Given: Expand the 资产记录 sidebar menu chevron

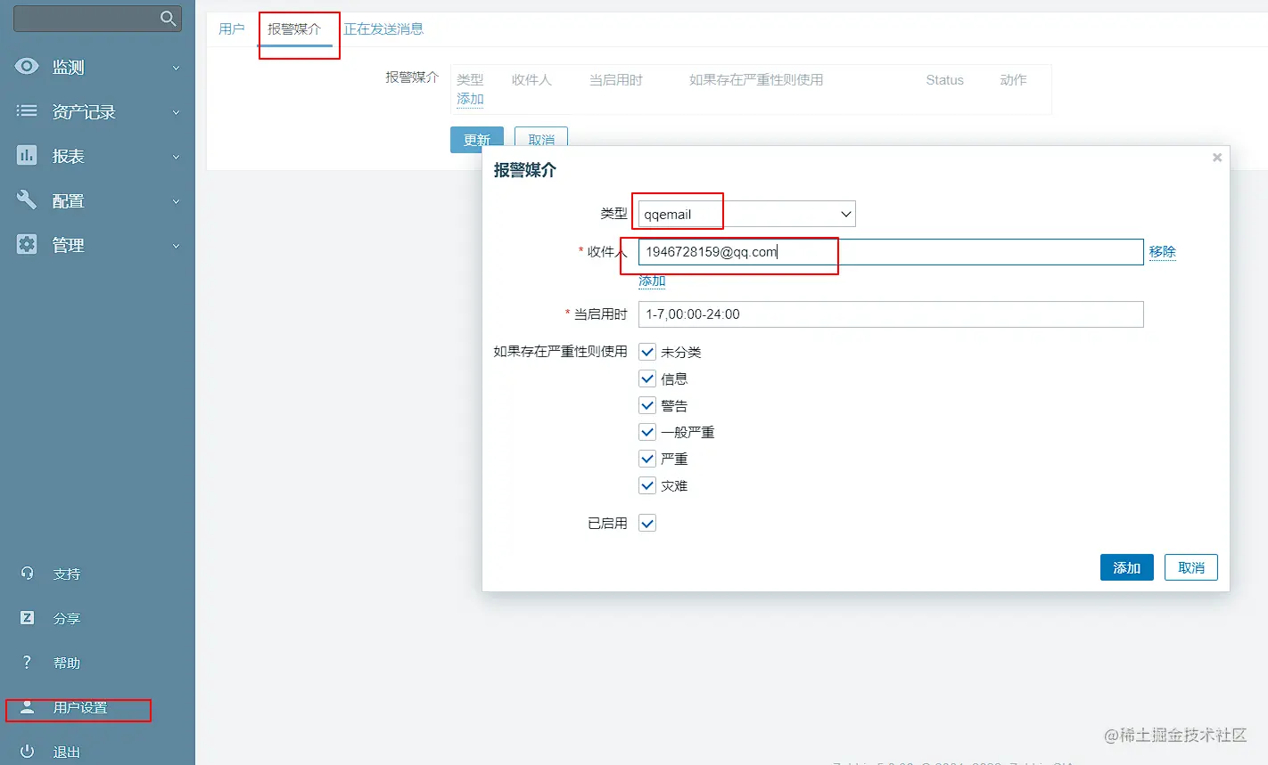Looking at the screenshot, I should coord(176,112).
